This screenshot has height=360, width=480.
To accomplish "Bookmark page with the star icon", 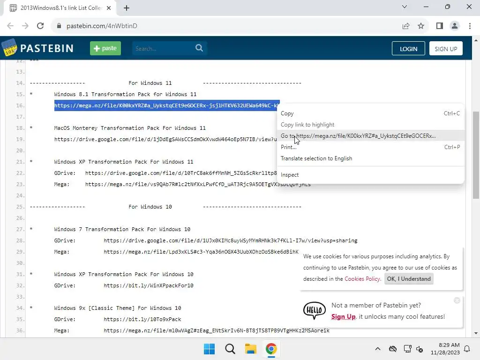I will [x=421, y=26].
